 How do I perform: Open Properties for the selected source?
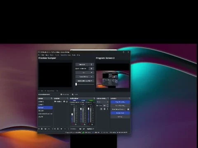click(x=65, y=95)
